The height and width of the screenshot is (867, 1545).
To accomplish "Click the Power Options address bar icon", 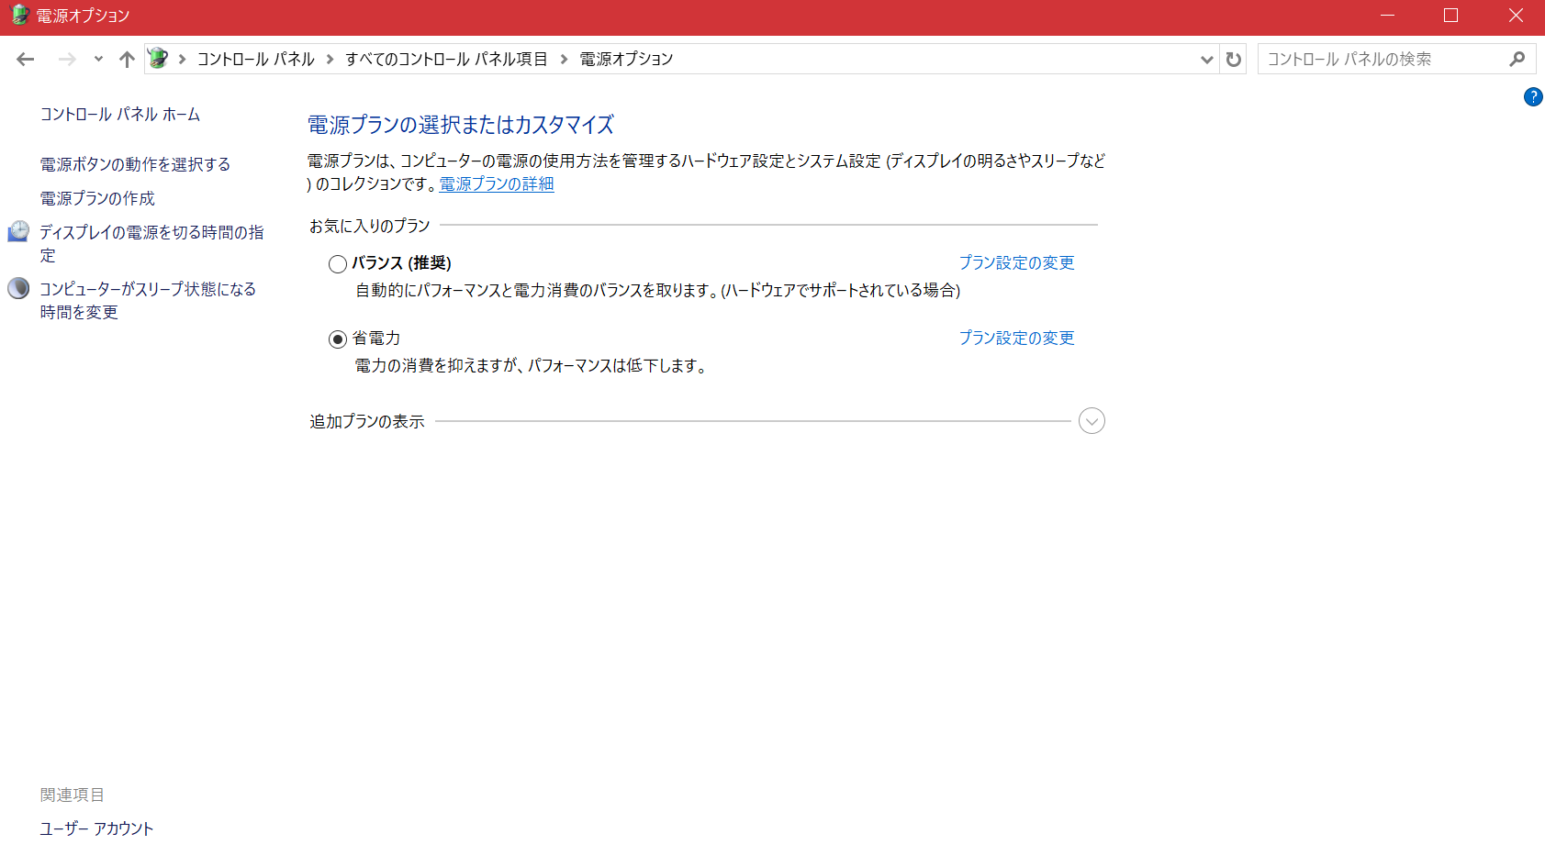I will tap(158, 59).
